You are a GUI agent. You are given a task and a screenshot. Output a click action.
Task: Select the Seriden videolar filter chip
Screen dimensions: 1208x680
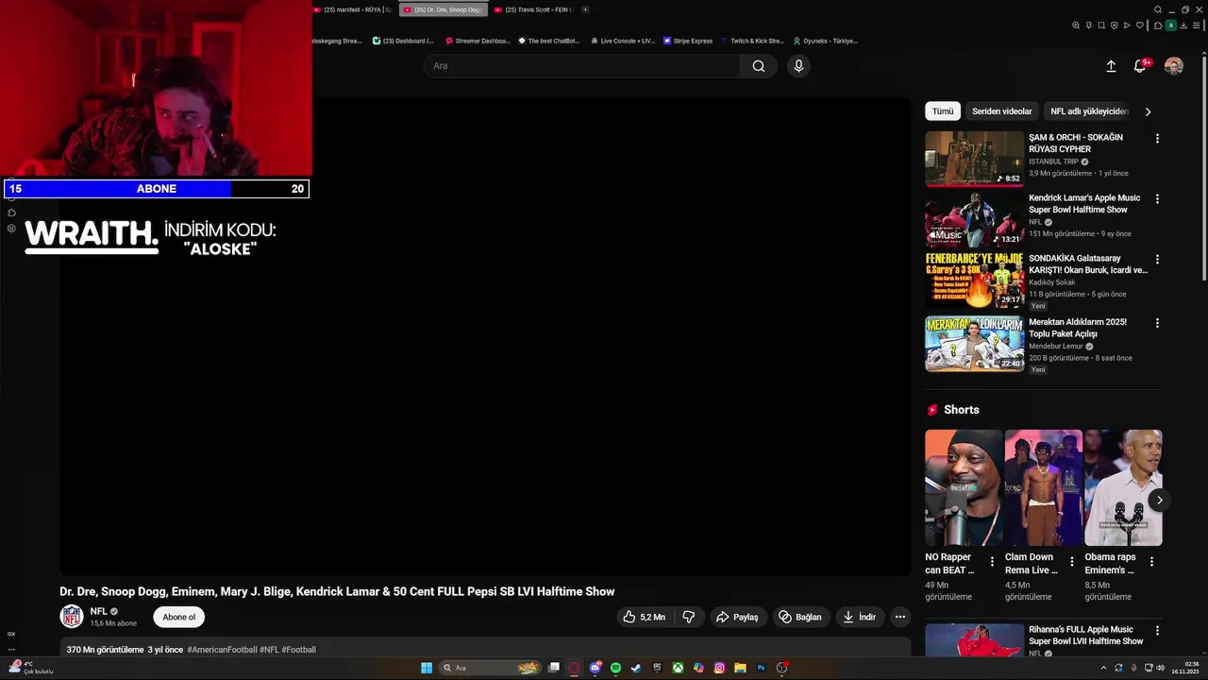coord(1002,111)
